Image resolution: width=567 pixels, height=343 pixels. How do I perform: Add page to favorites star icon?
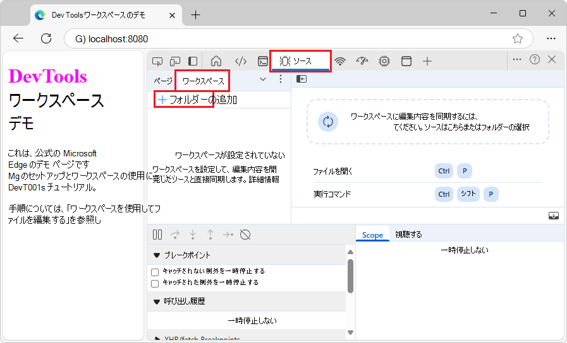[518, 38]
